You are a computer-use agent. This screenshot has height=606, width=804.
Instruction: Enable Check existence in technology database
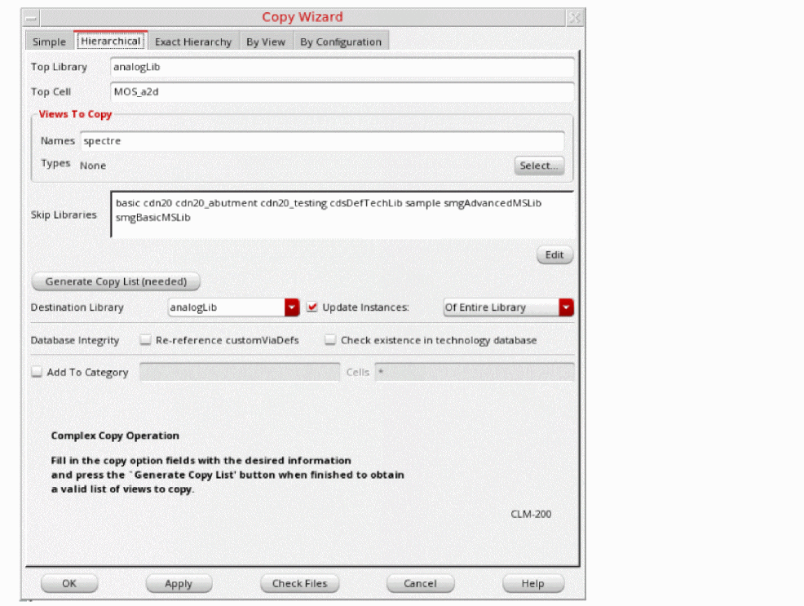click(330, 340)
